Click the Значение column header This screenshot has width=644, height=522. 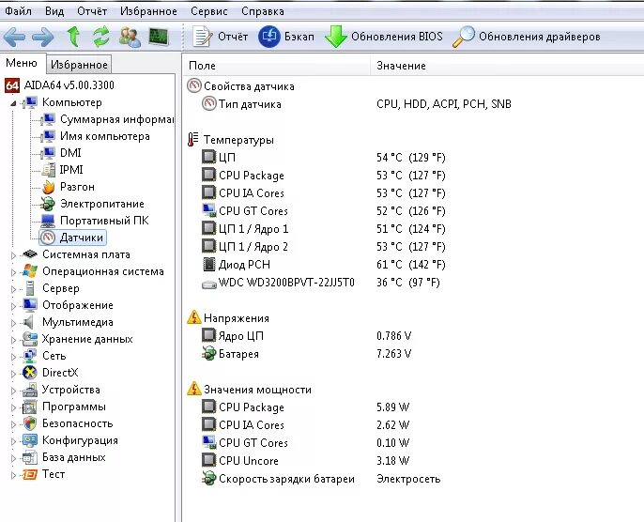click(401, 66)
